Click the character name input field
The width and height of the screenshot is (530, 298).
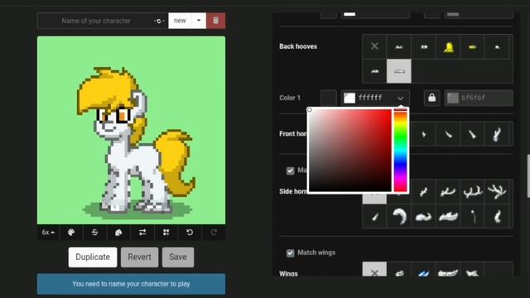[103, 21]
